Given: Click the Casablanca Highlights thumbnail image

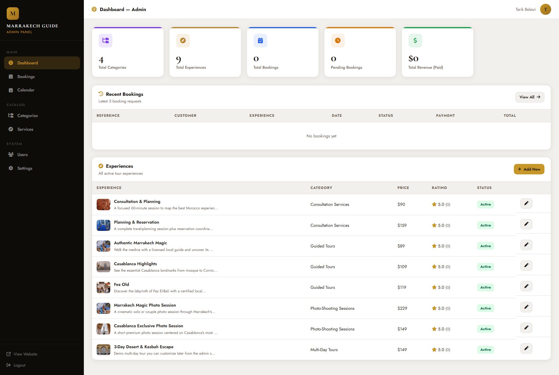Looking at the screenshot, I should coord(103,267).
